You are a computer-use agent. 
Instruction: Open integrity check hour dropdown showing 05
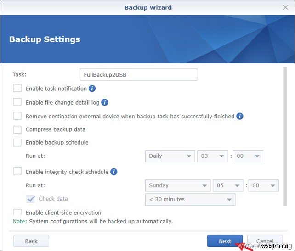228,185
